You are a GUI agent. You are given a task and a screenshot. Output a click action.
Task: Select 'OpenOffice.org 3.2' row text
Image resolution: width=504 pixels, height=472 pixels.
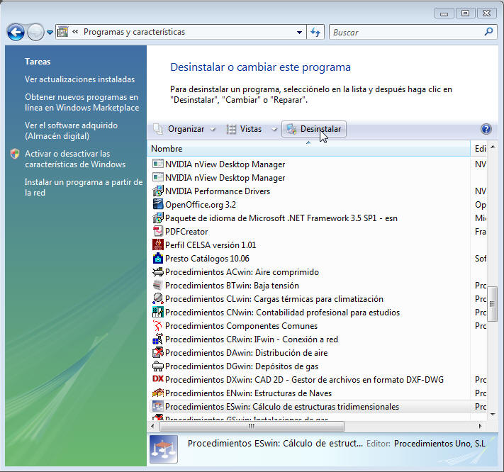201,205
